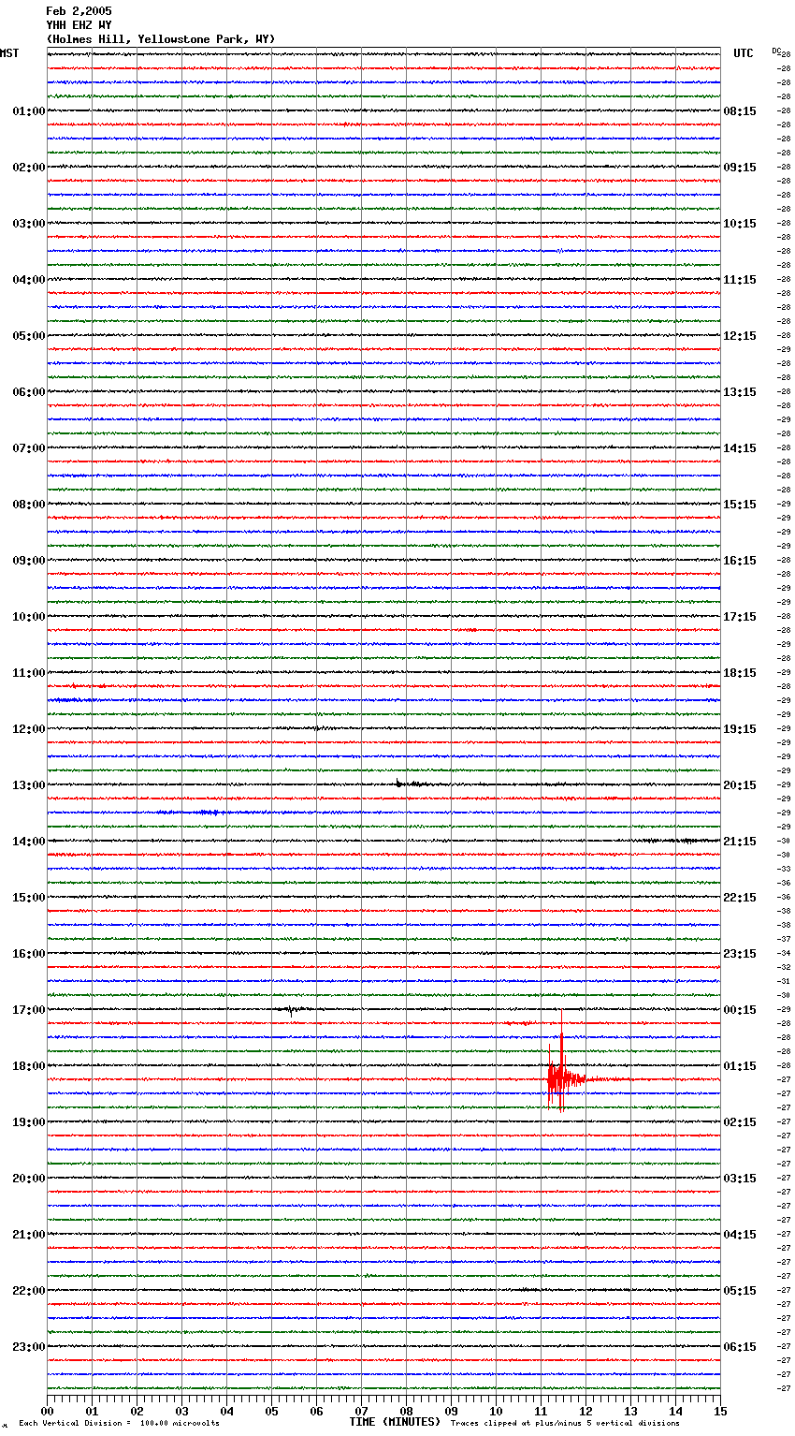This screenshot has width=795, height=1436.
Task: Select the '06:15' UTC time label
Action: tap(740, 1347)
